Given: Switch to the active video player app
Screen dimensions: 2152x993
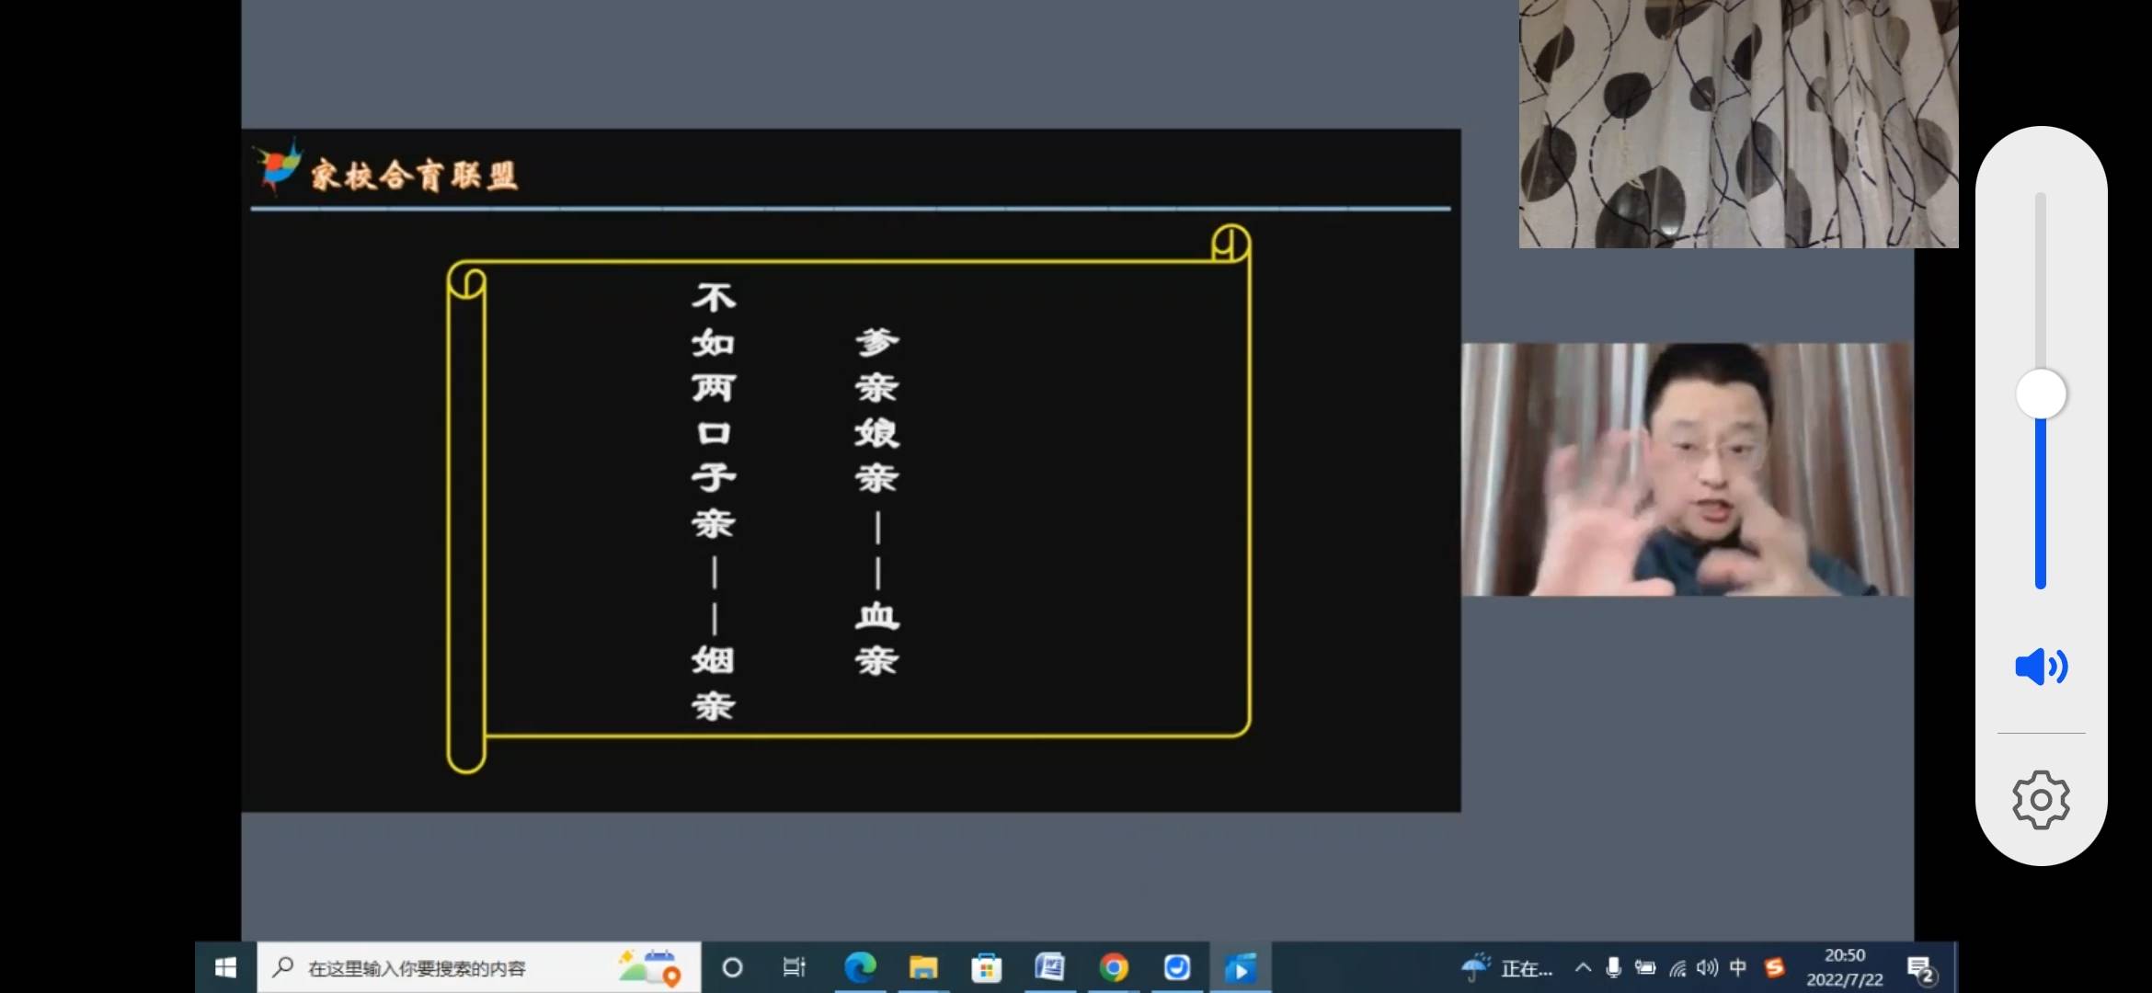Looking at the screenshot, I should click(x=1240, y=967).
